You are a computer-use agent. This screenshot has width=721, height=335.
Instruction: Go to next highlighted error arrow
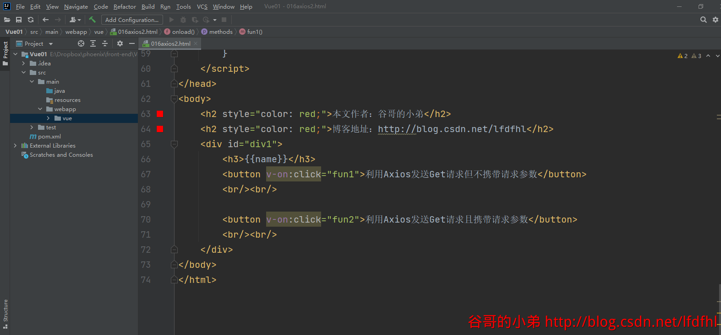(717, 56)
